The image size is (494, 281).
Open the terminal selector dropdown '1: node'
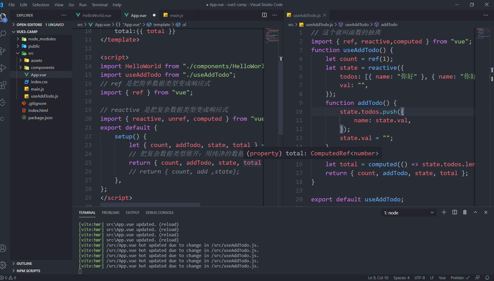pos(409,213)
